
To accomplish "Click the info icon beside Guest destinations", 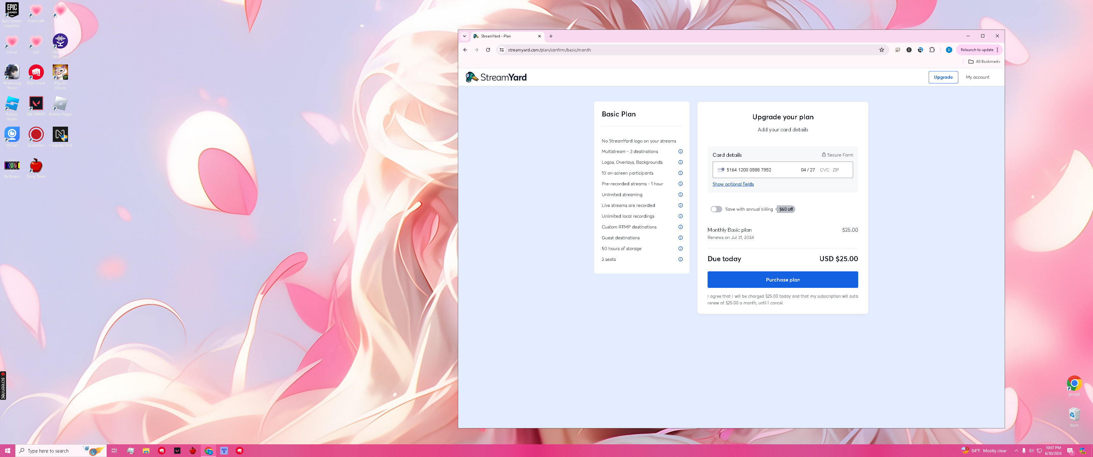I will (680, 238).
